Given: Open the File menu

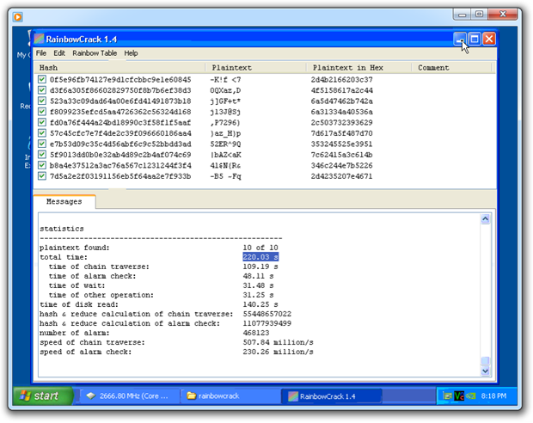Looking at the screenshot, I should pos(40,53).
